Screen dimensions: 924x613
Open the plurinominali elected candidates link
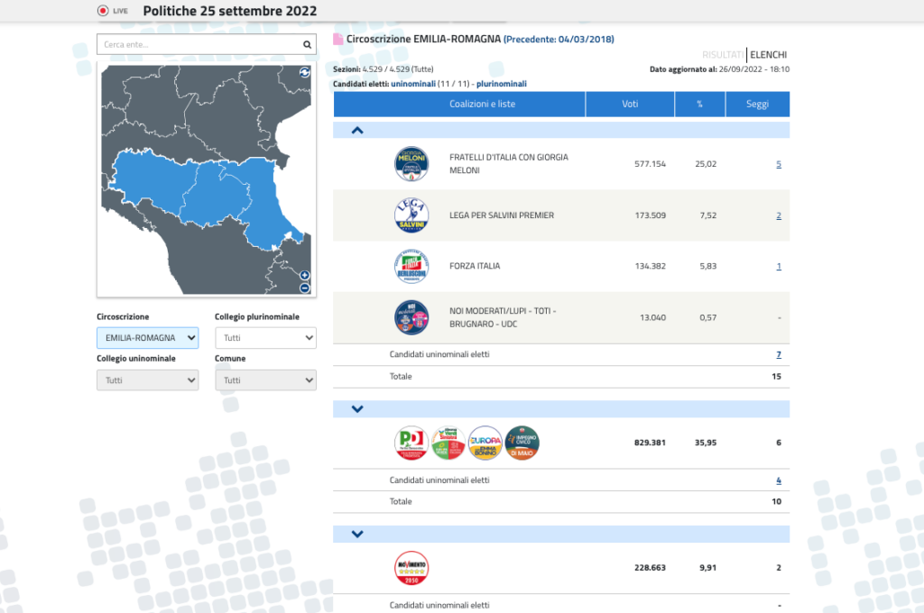pos(502,84)
